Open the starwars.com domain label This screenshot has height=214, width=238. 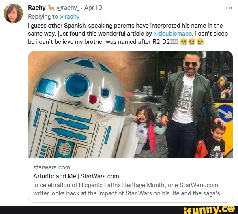[x=51, y=167]
